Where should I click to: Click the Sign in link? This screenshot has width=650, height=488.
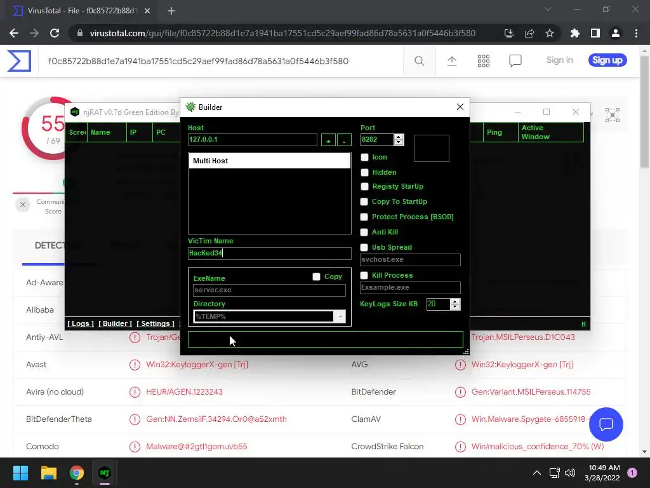[x=560, y=60]
